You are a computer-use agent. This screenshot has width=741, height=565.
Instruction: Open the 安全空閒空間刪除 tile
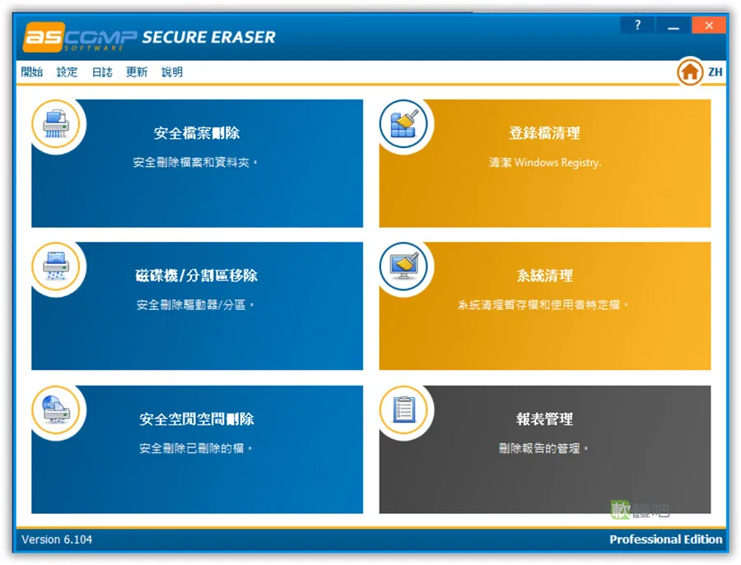[197, 449]
